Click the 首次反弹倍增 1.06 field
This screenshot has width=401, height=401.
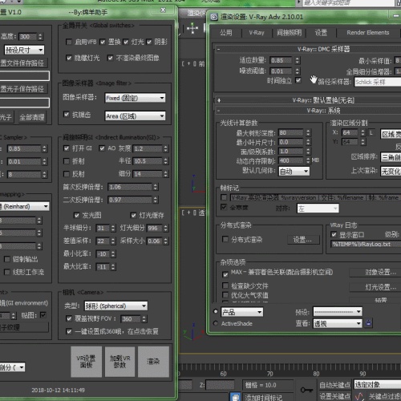click(x=130, y=187)
